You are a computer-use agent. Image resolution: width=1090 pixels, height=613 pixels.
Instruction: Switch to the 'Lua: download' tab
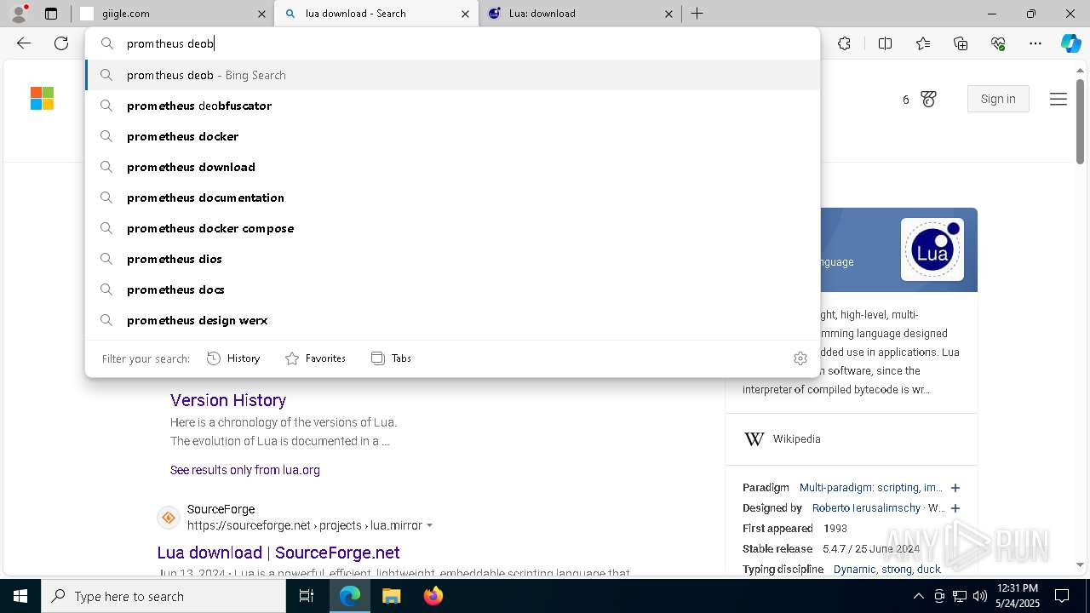(x=581, y=14)
